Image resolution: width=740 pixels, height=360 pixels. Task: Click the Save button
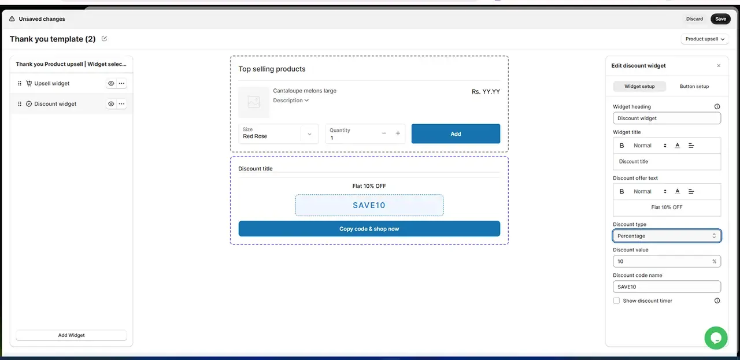point(720,19)
